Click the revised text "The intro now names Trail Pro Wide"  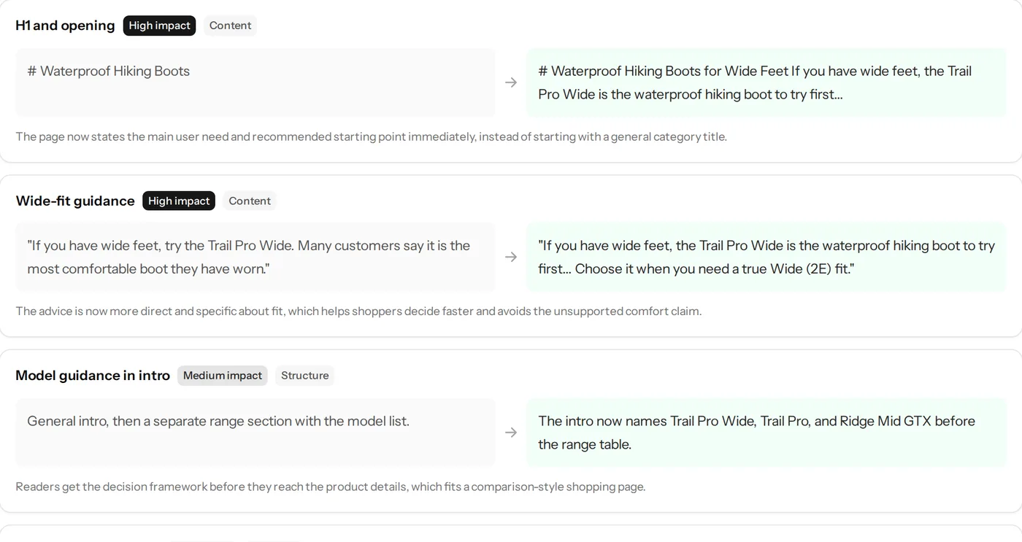[766, 433]
